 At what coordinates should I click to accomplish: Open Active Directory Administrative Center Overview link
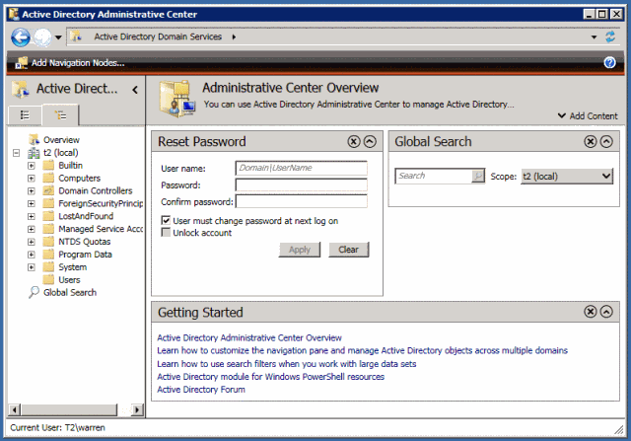(249, 337)
